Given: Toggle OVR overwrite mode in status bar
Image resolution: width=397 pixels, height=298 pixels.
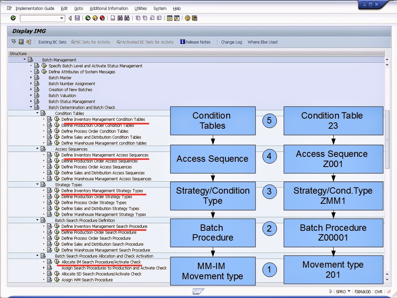Looking at the screenshot, I should (x=379, y=292).
